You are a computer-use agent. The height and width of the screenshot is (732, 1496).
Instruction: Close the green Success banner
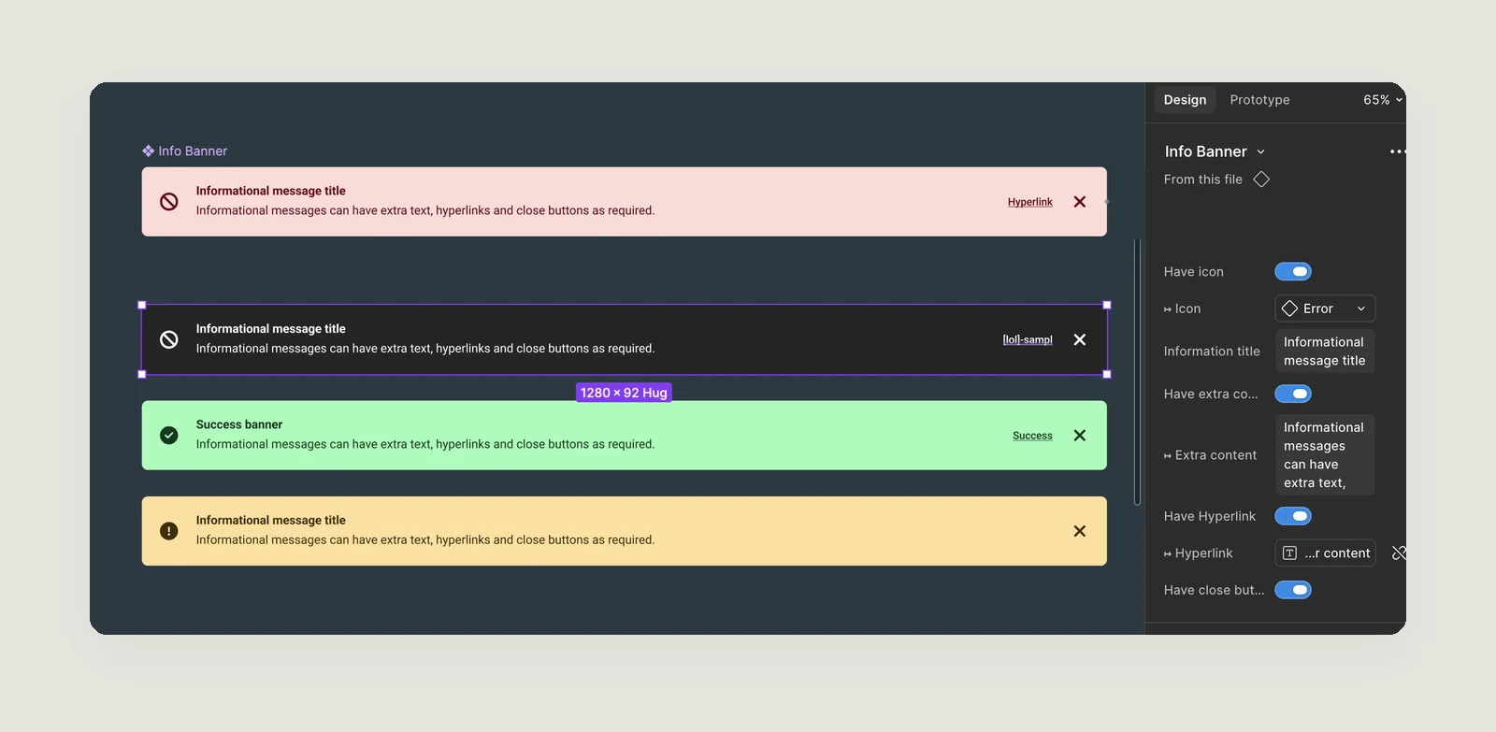click(x=1080, y=436)
